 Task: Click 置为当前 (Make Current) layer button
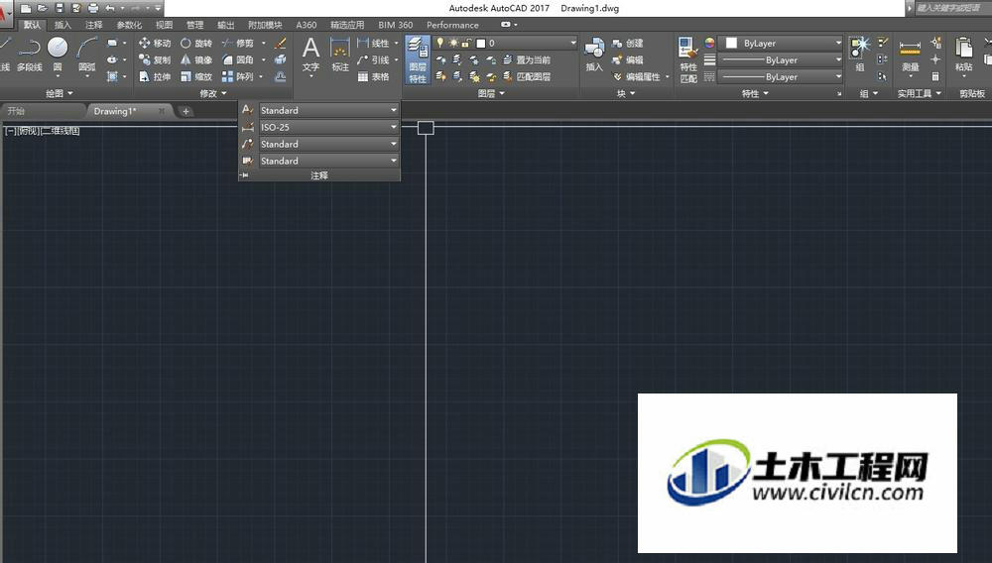[x=527, y=59]
